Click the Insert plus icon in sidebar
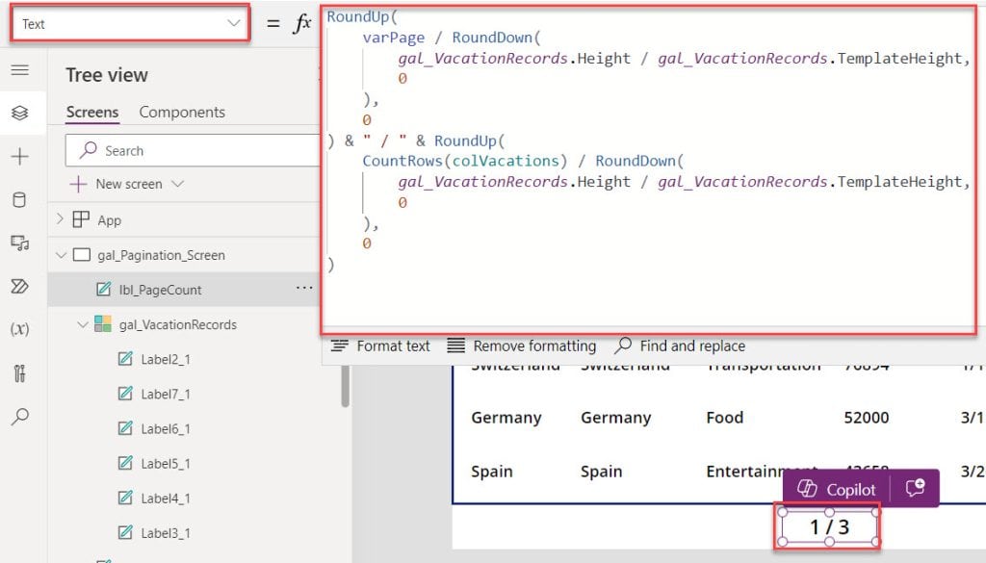The height and width of the screenshot is (563, 986). coord(20,157)
